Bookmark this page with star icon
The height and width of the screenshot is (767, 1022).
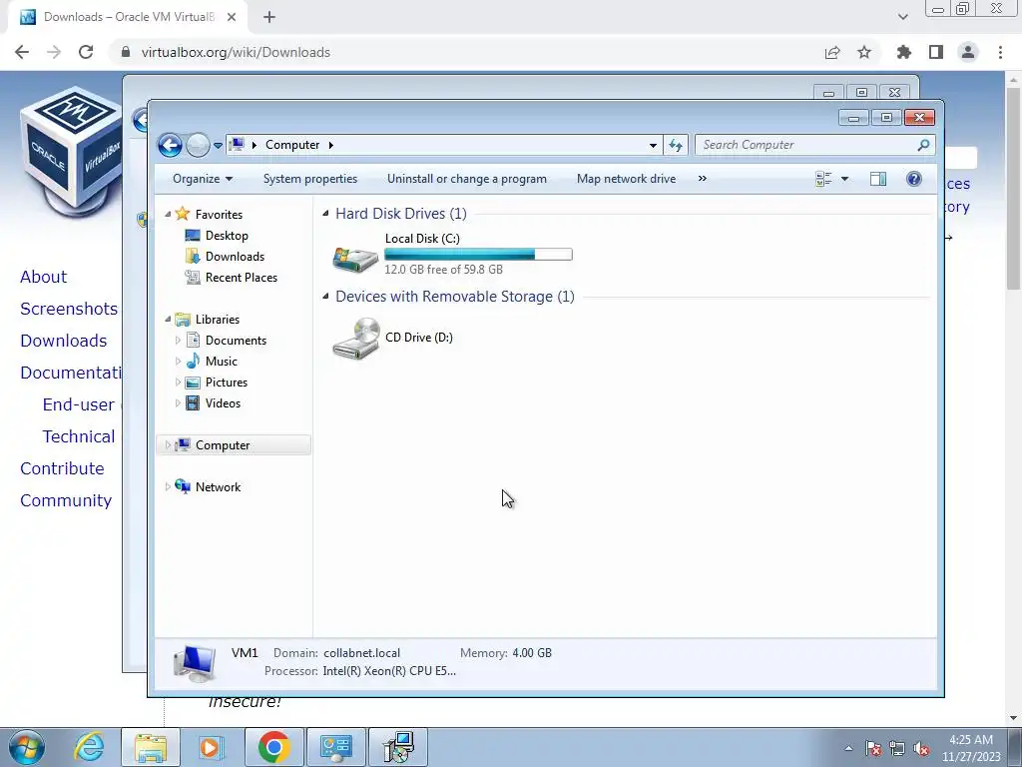864,52
